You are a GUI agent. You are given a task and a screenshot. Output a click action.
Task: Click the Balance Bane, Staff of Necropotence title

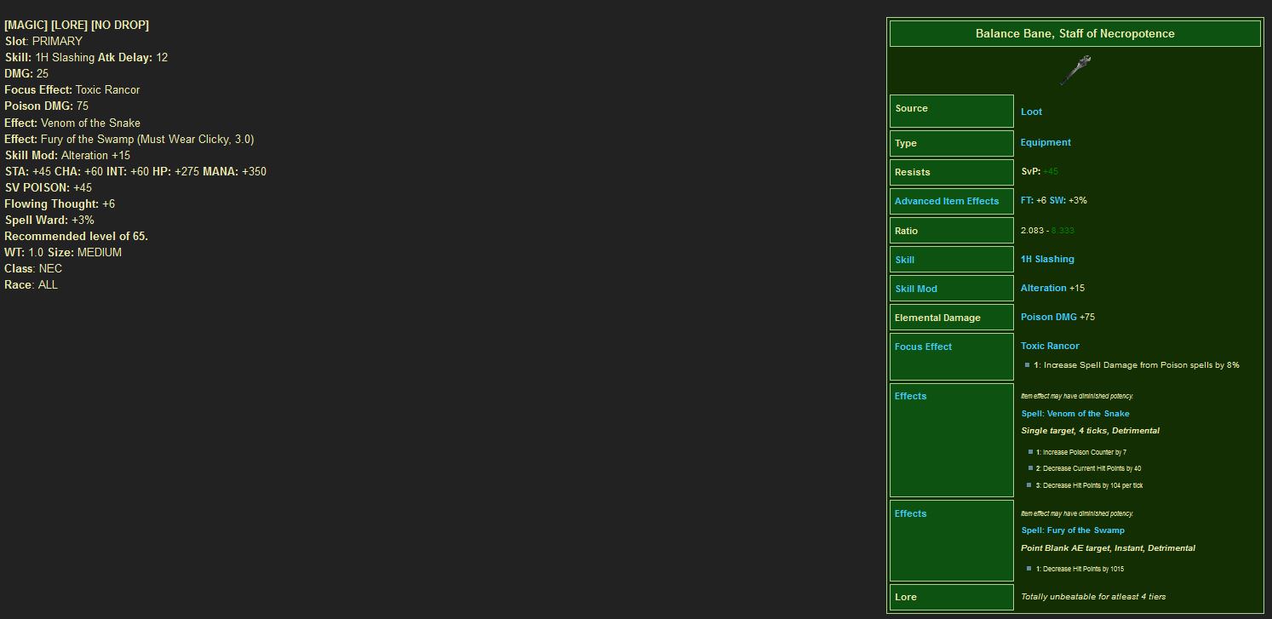[x=1075, y=33]
